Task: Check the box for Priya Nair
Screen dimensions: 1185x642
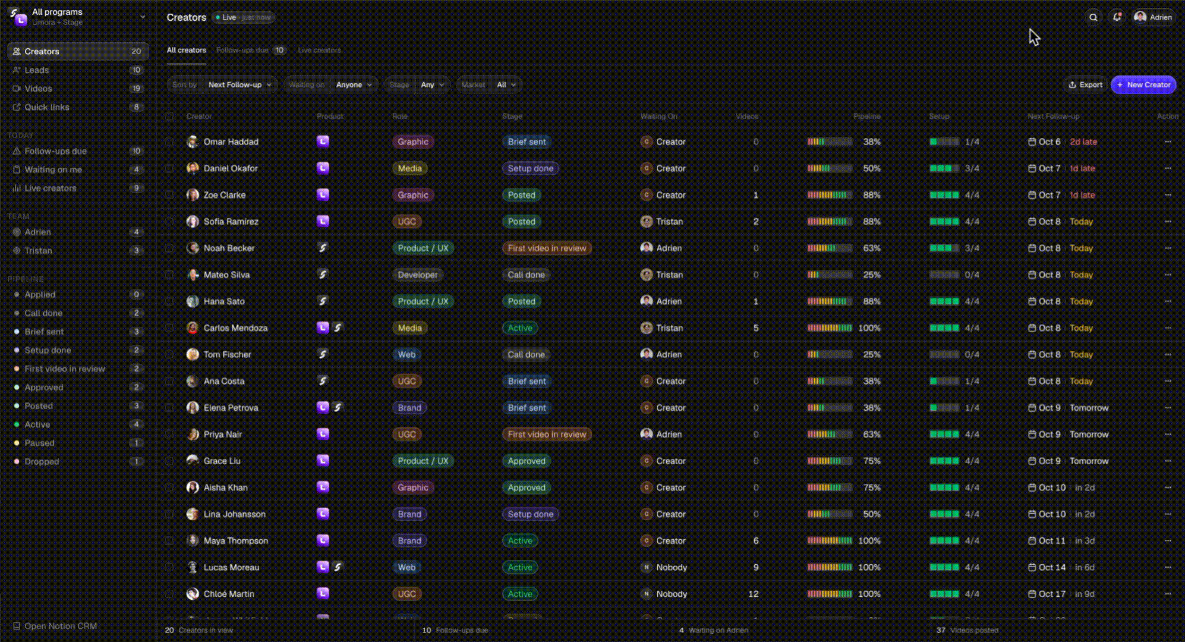Action: tap(169, 434)
